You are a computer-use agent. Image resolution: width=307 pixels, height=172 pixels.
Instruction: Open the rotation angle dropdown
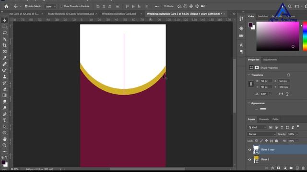[x=270, y=94]
